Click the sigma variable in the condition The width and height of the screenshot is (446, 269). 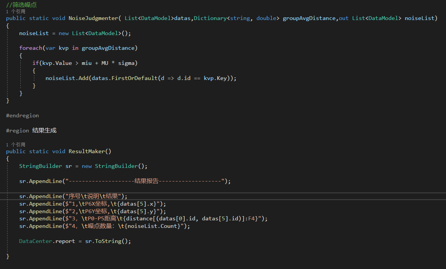tap(126, 63)
